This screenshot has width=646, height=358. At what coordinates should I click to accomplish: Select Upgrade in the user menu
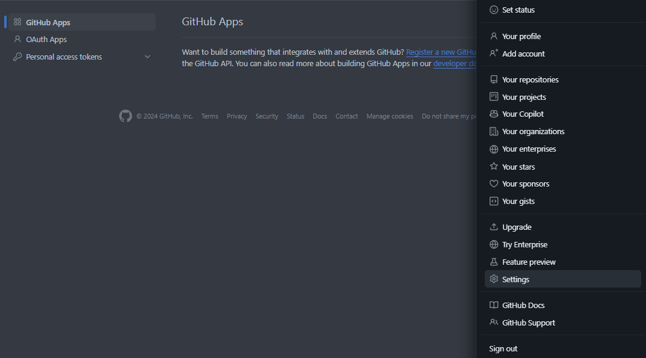[563, 227]
